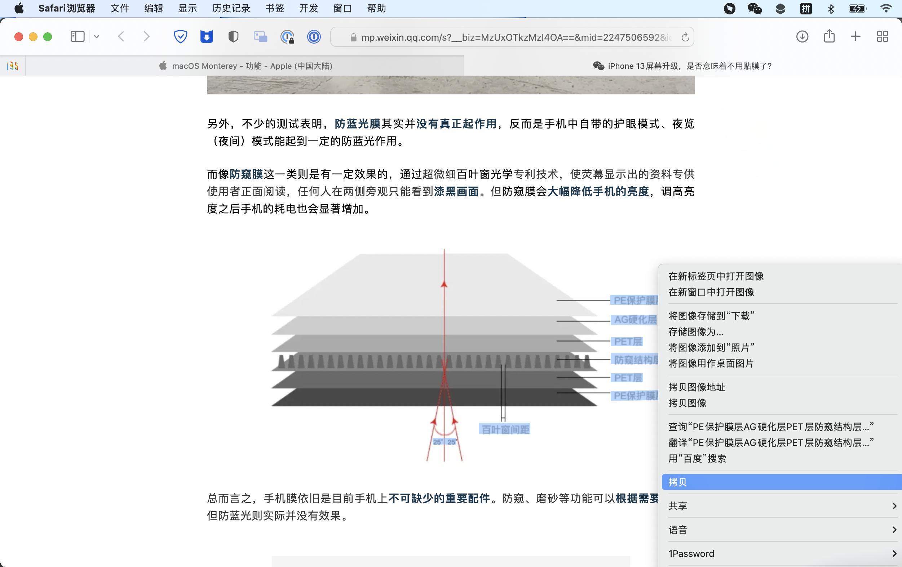Go back with the back arrow
The image size is (902, 567).
(x=121, y=37)
